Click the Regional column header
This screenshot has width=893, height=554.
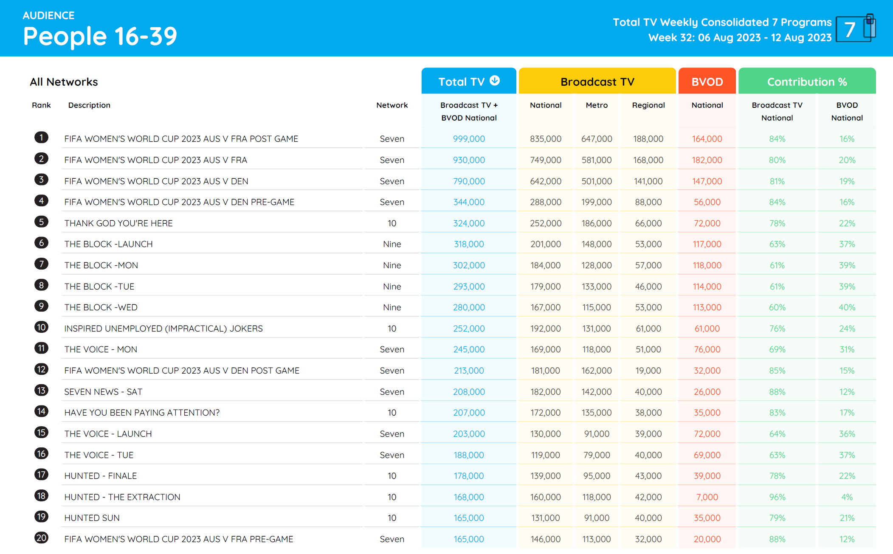[x=648, y=105]
